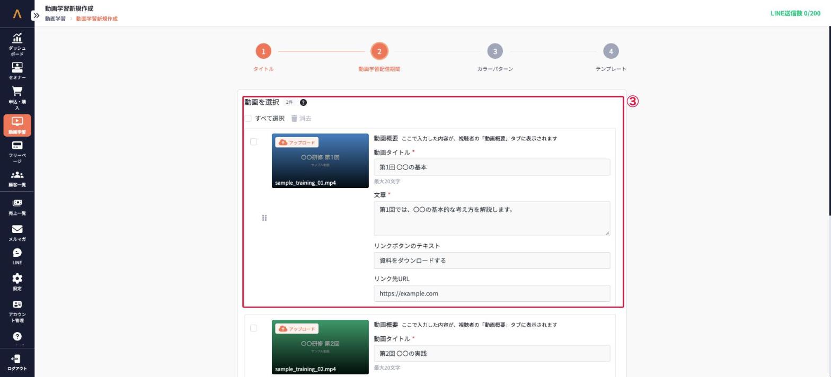Click アップロード on sample_training_02.mp4 thumbnail
This screenshot has width=831, height=377.
coord(297,329)
